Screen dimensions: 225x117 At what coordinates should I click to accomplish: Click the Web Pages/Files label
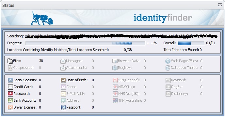coord(184,61)
